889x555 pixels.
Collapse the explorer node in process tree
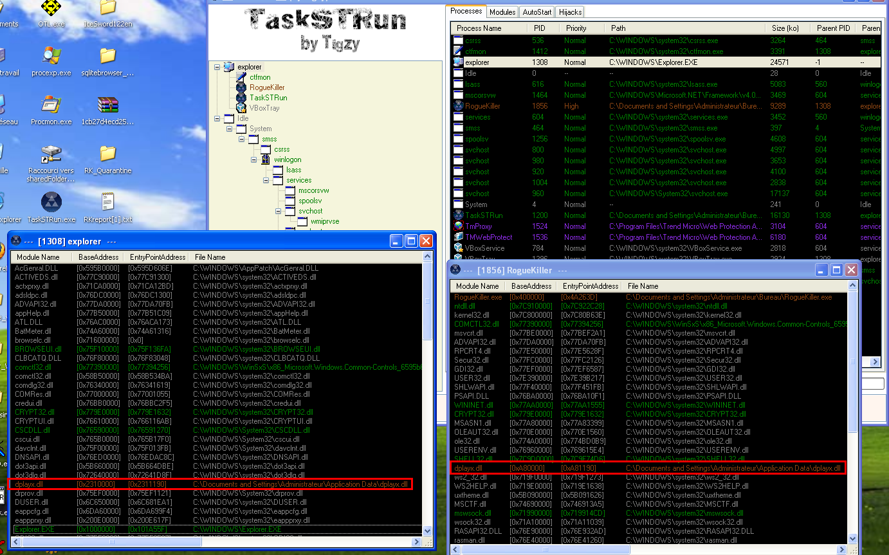point(218,67)
